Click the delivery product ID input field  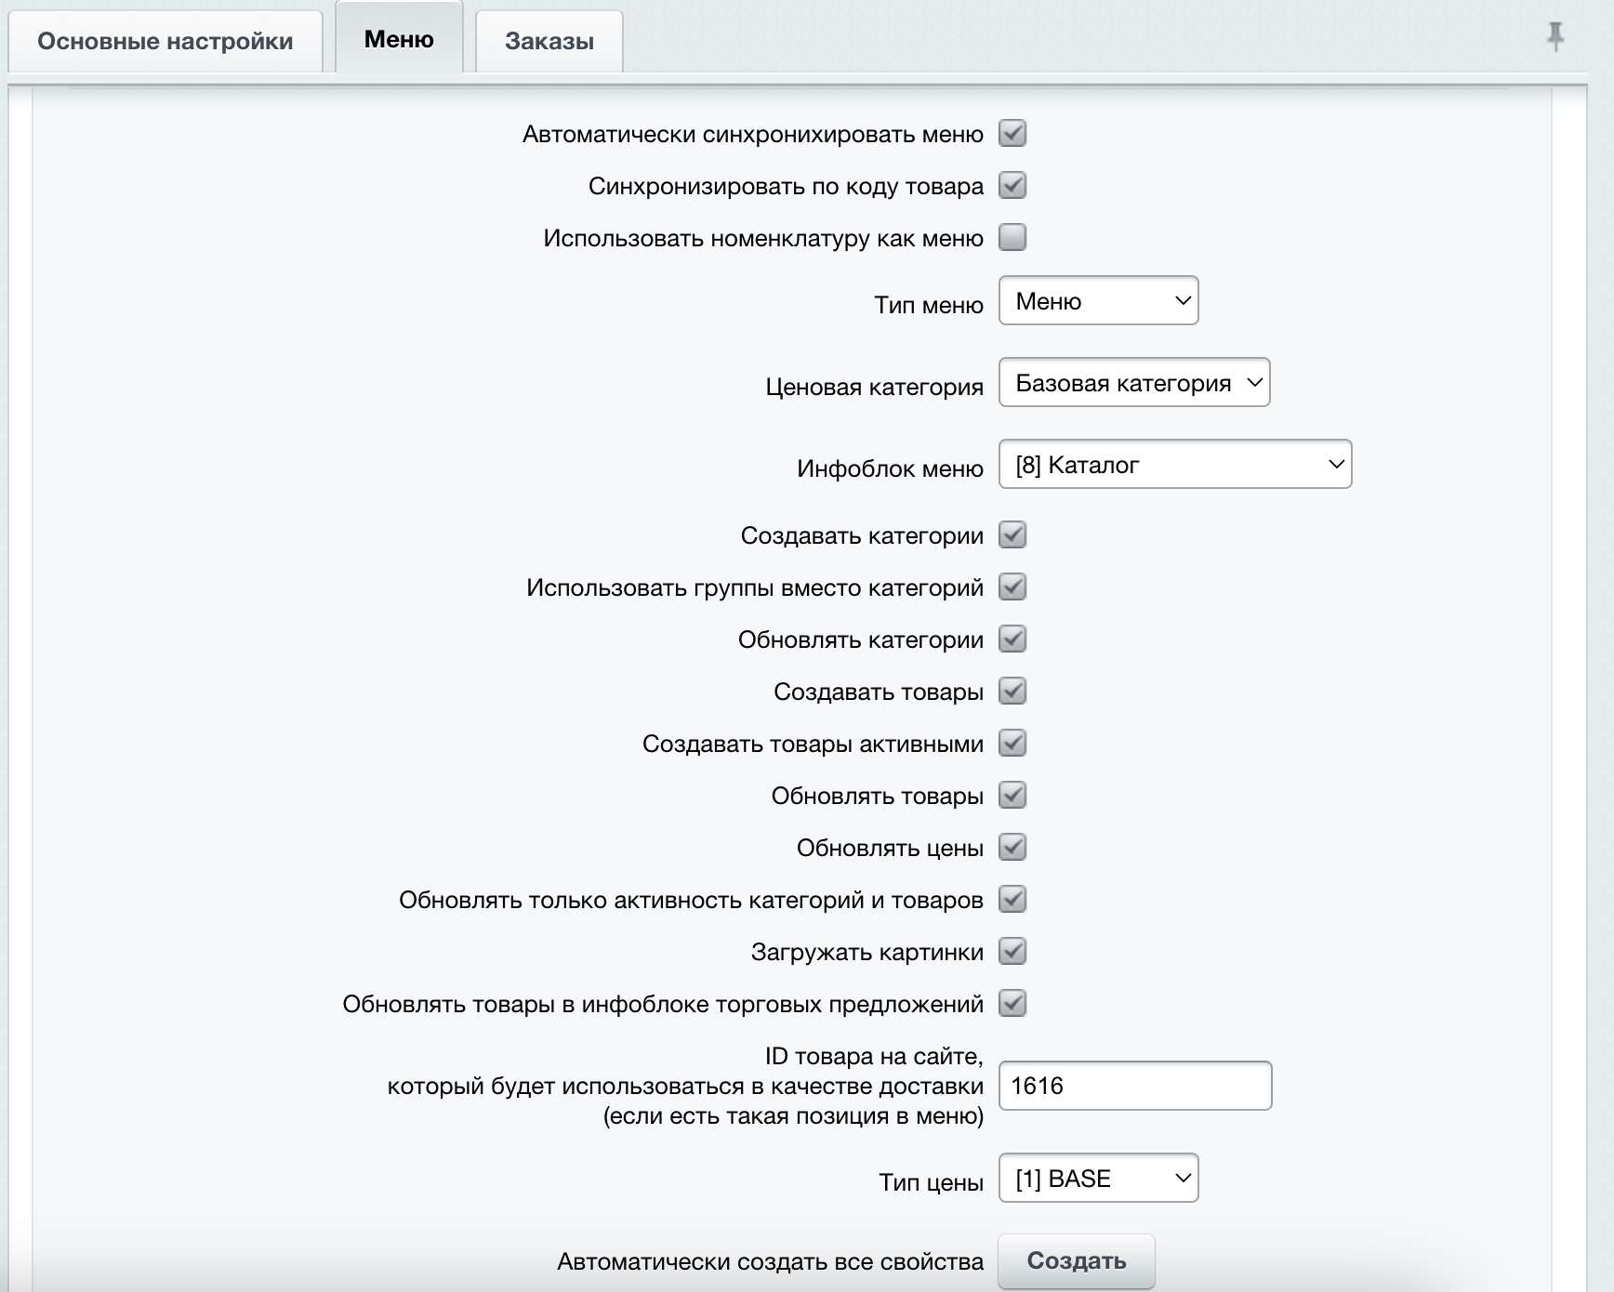coord(1135,1086)
